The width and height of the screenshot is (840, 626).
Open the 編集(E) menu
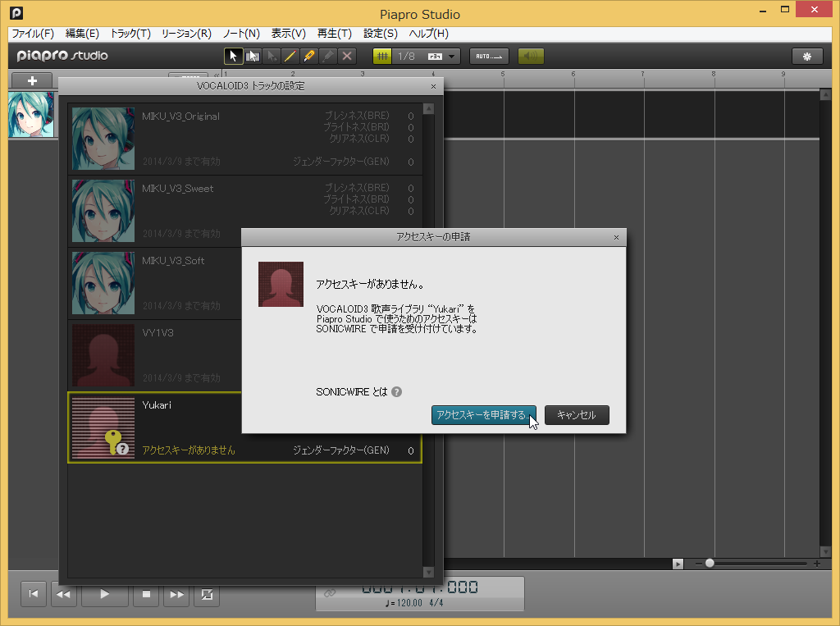pyautogui.click(x=82, y=34)
